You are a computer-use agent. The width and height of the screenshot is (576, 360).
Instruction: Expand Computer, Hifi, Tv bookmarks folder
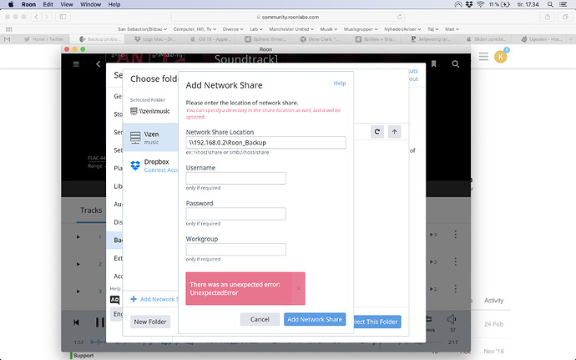point(195,29)
